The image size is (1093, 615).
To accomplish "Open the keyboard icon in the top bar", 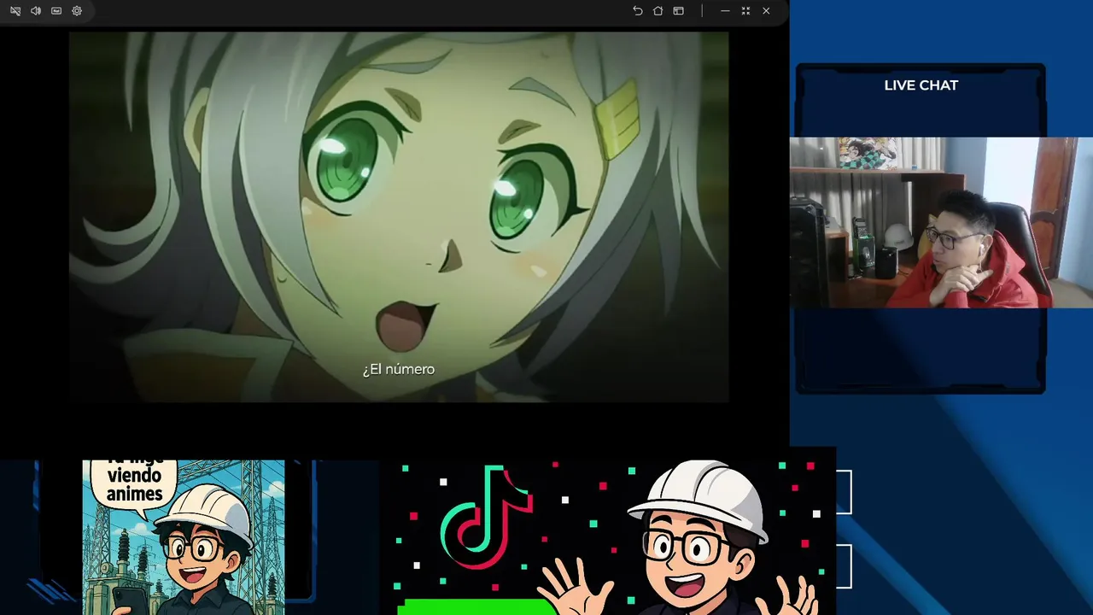I will 56,11.
